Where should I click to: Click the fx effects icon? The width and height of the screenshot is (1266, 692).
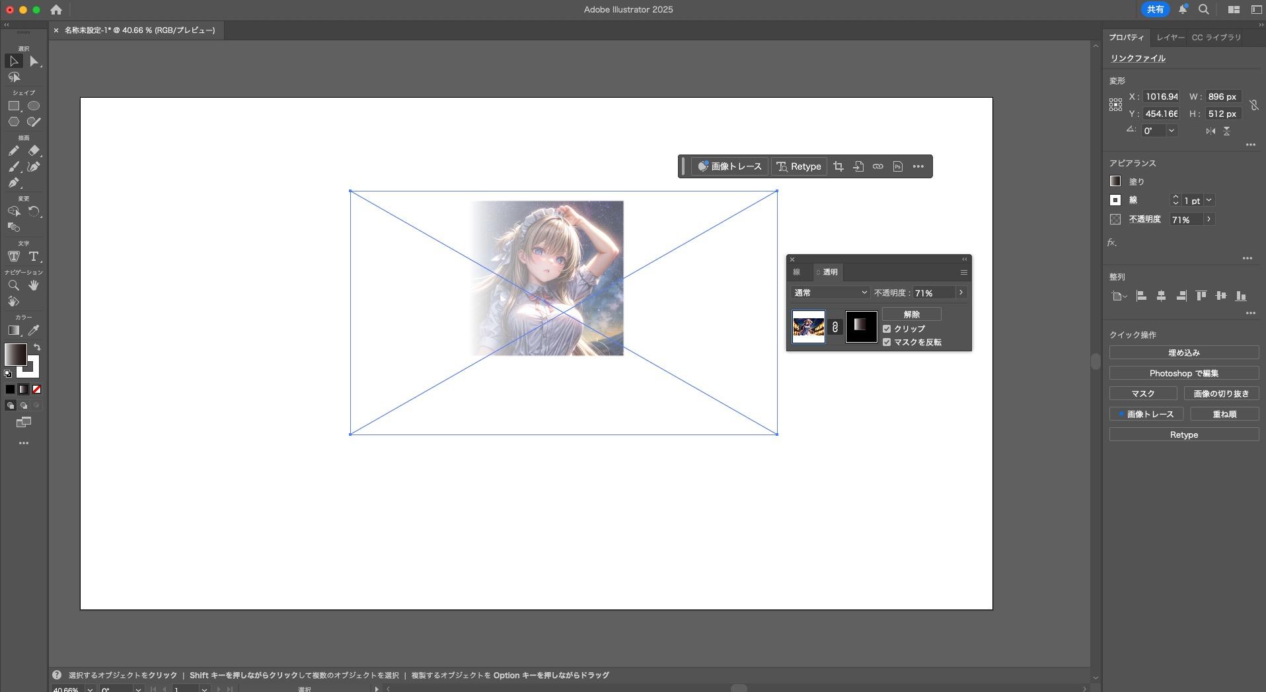tap(1113, 243)
